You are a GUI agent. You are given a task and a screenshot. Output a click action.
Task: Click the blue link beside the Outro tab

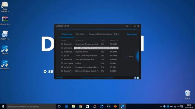pyautogui.click(x=132, y=34)
